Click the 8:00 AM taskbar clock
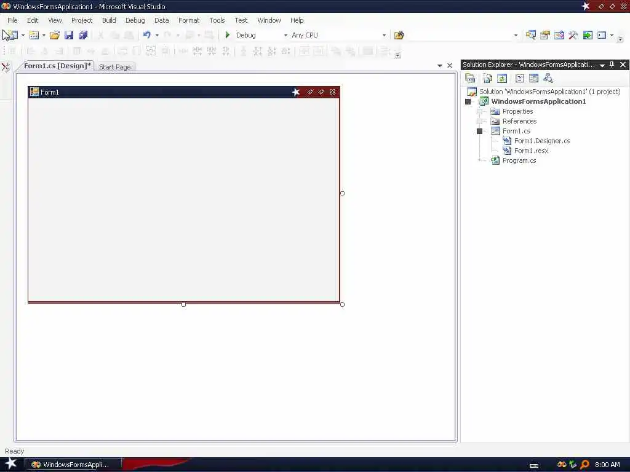Screen dimensions: 630x472 [x=607, y=465]
